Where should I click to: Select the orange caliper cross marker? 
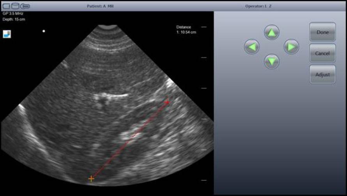coord(91,179)
